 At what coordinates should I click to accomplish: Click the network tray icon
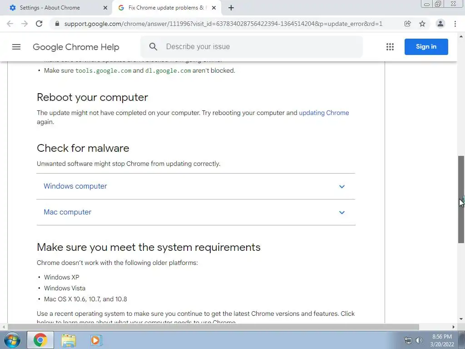pyautogui.click(x=408, y=340)
